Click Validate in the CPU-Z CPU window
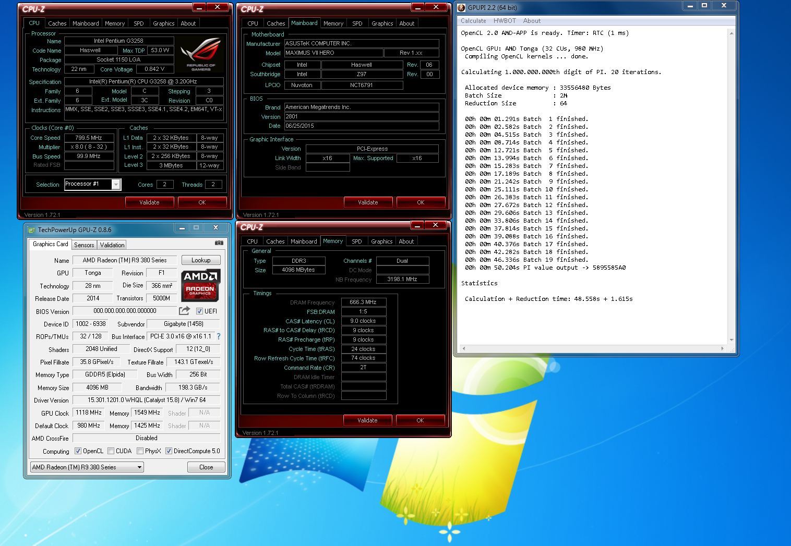Image resolution: width=791 pixels, height=546 pixels. pyautogui.click(x=149, y=202)
